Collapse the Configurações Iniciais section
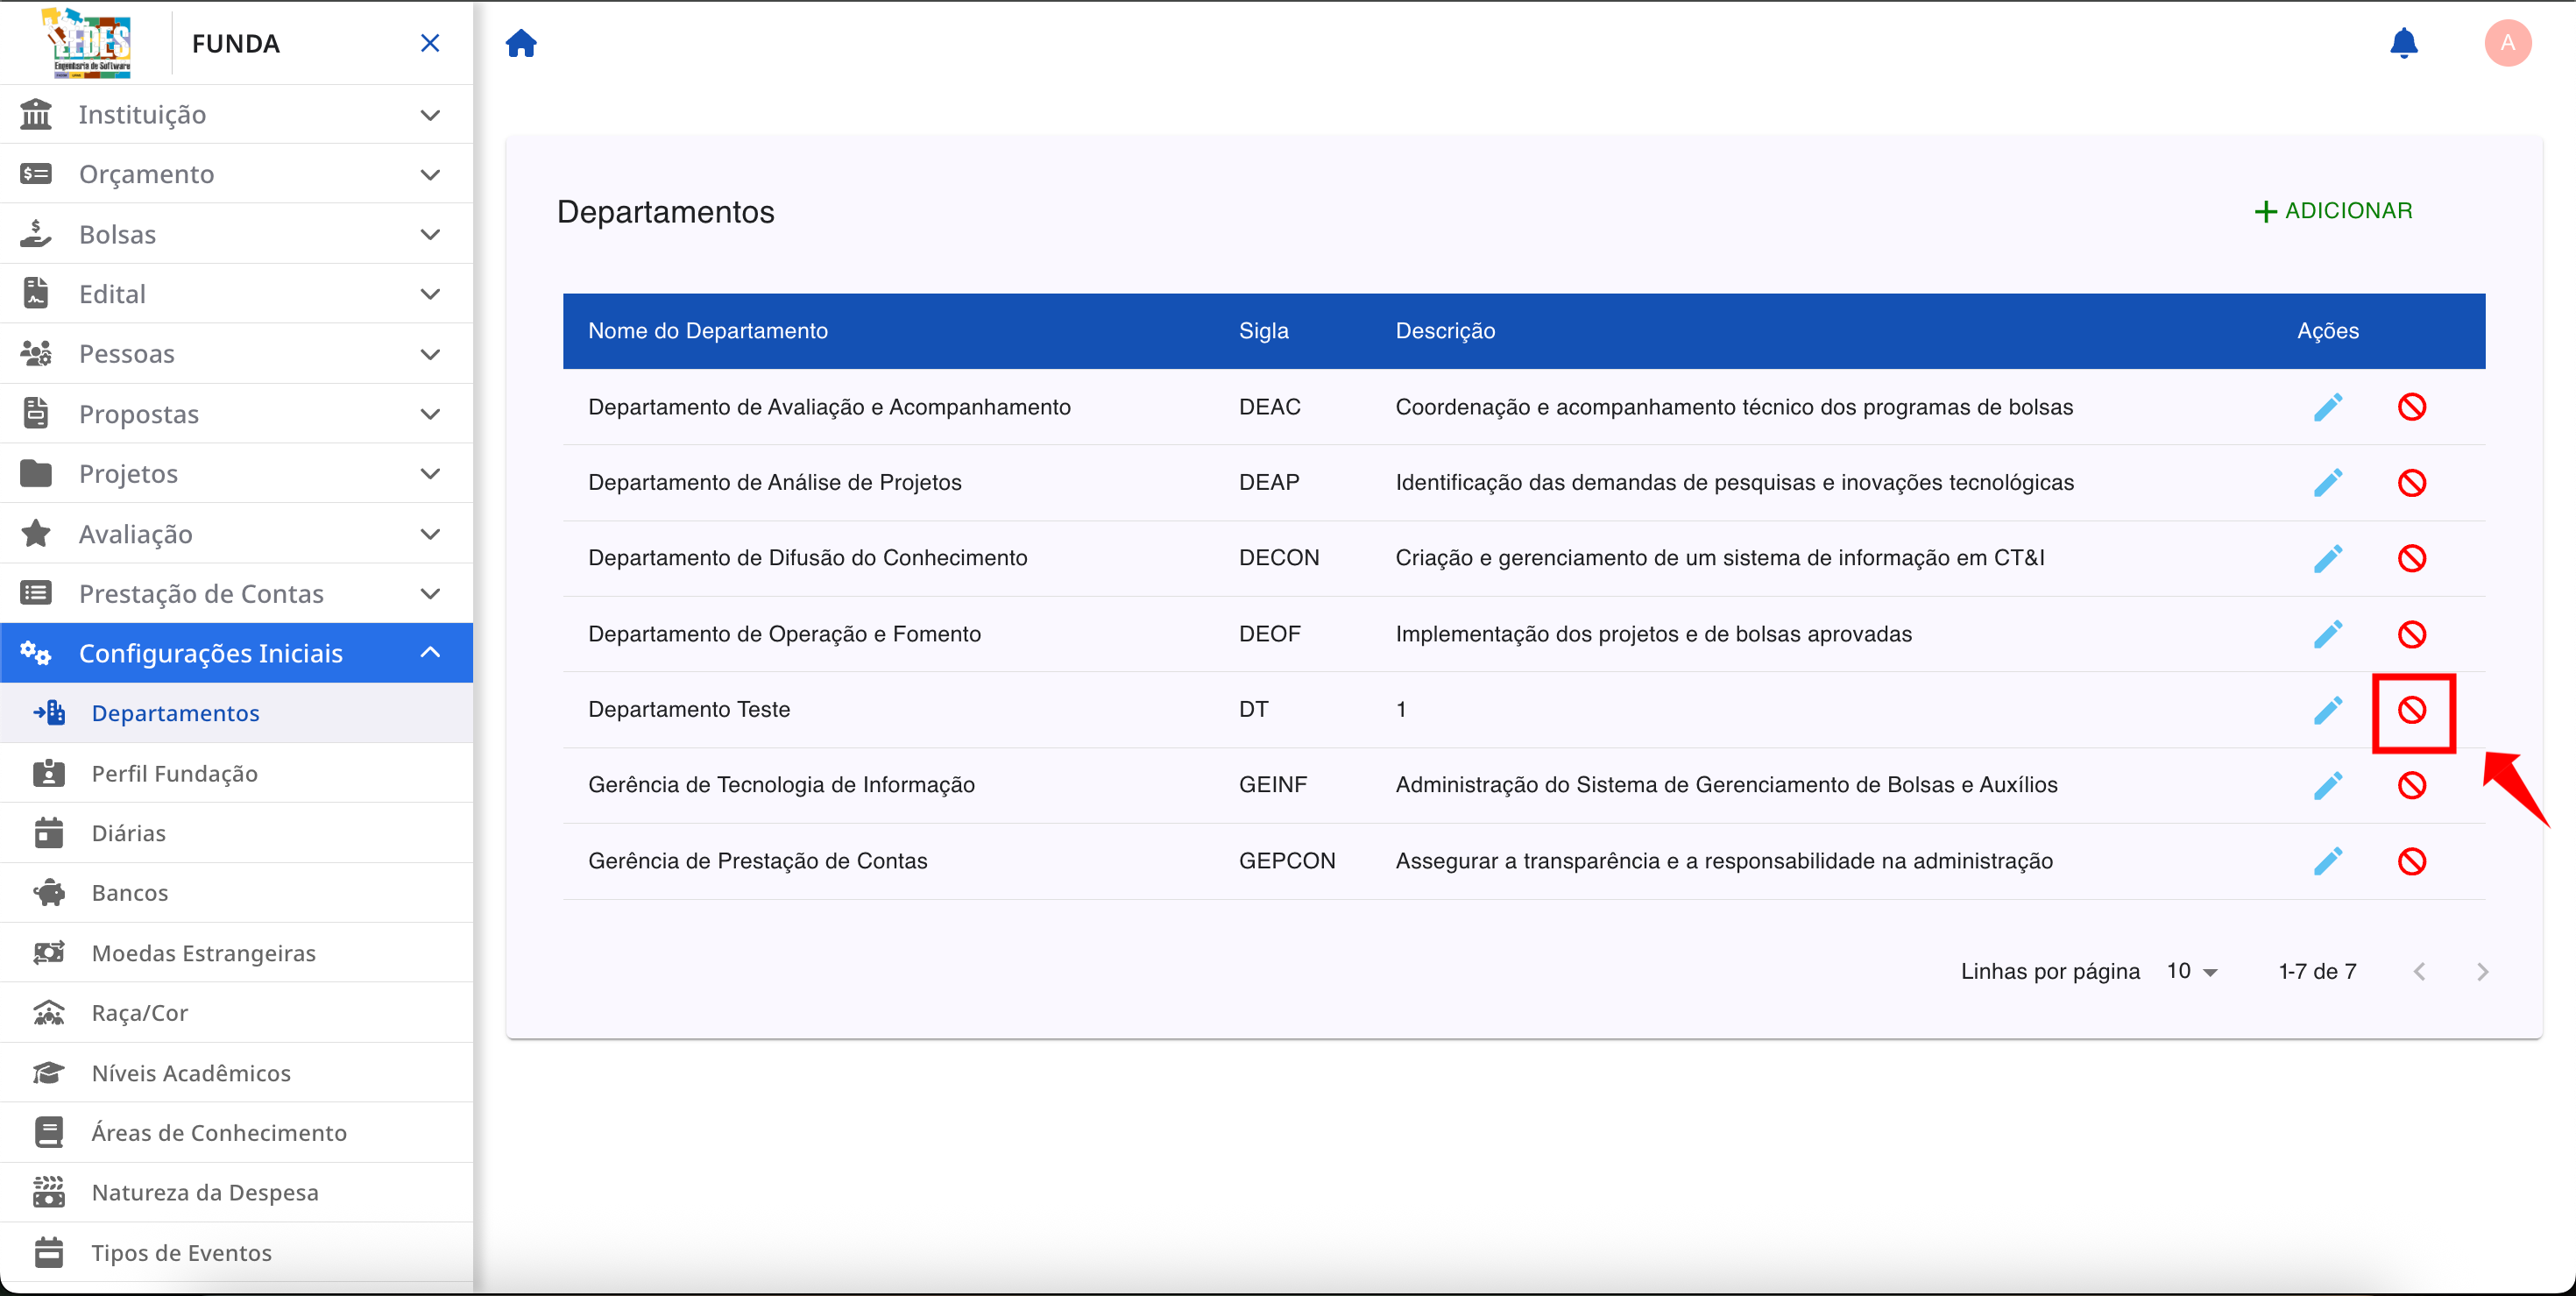This screenshot has width=2576, height=1296. point(430,652)
